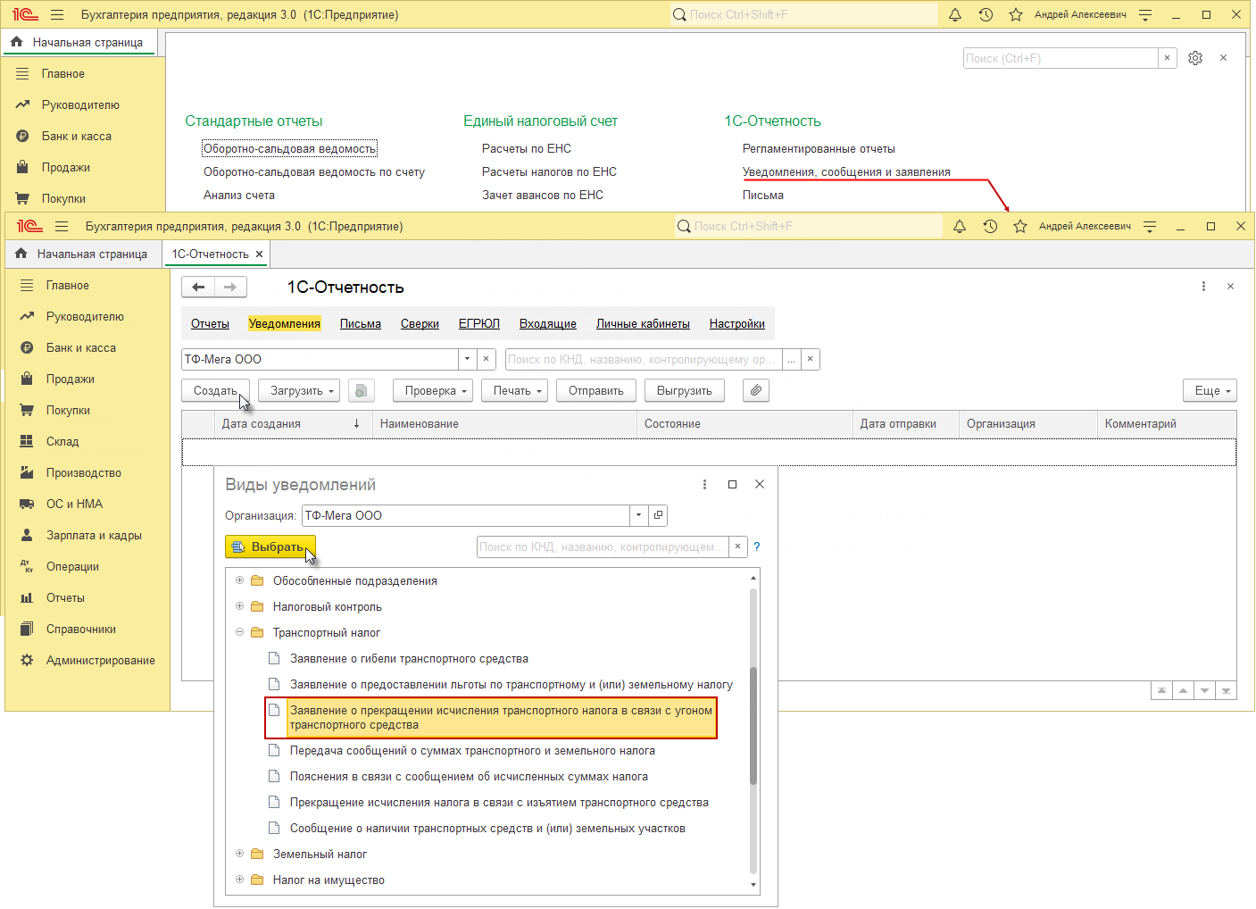Click icon button next to Загрузить

pyautogui.click(x=361, y=390)
